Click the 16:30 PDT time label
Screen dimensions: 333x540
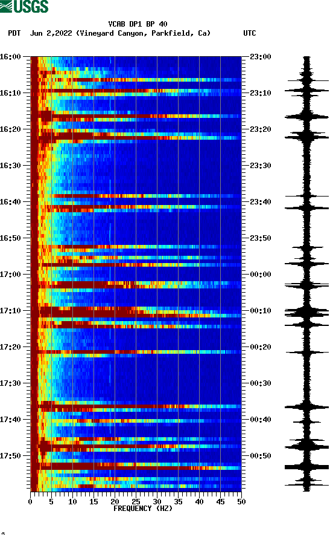pos(10,165)
